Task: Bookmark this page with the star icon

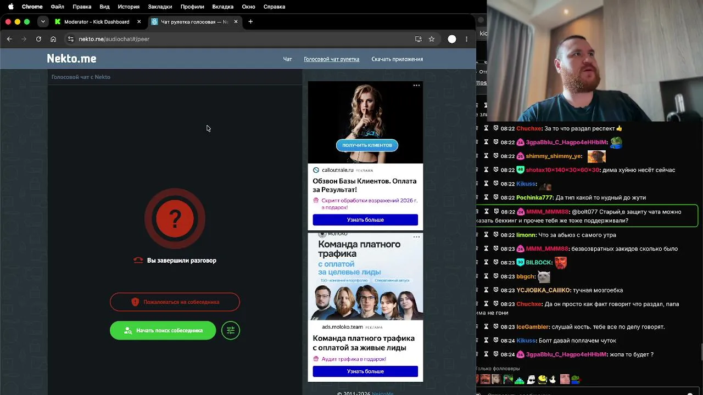Action: (432, 39)
